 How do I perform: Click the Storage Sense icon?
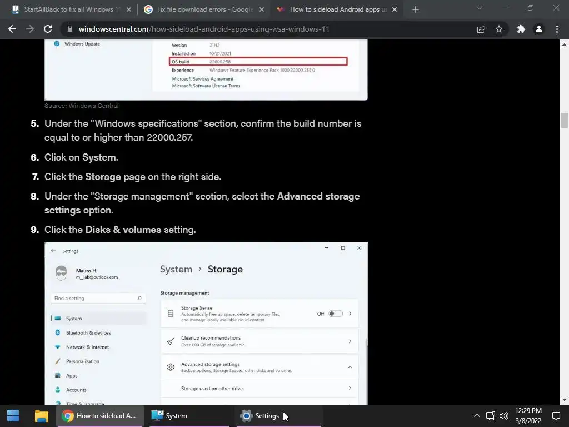click(171, 314)
